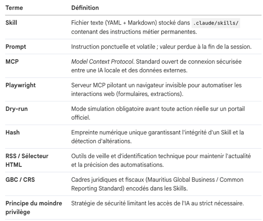Screen dimensions: 263x221
Task: Click the Hash Empreinte numérique definition
Action: click(158, 136)
